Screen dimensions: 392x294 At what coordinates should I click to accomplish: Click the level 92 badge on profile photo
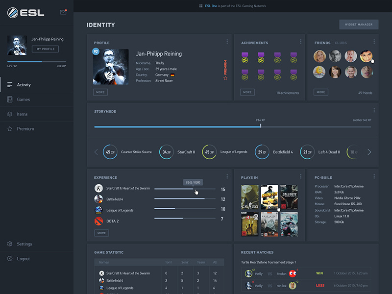click(96, 52)
